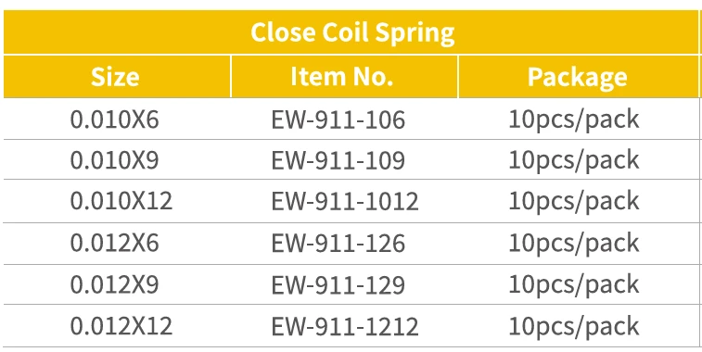Screen dimensions: 702x352
Task: Select the Item No. column header
Action: [x=343, y=77]
